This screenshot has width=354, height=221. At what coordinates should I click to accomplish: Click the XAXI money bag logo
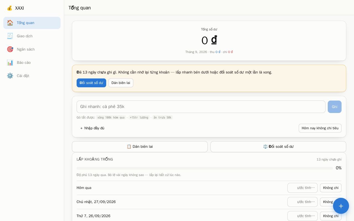(10, 8)
